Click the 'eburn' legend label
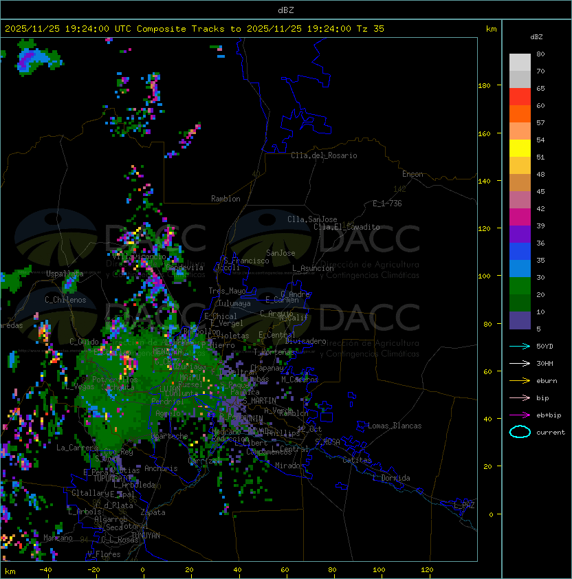 [547, 381]
